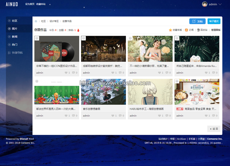Open the vinyl record ICON design thumbnail
Viewport: 230px width, 166px height.
pyautogui.click(x=57, y=49)
